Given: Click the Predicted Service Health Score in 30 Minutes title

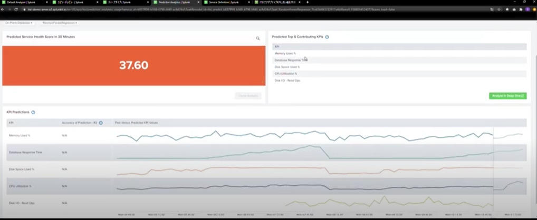Looking at the screenshot, I should point(41,36).
